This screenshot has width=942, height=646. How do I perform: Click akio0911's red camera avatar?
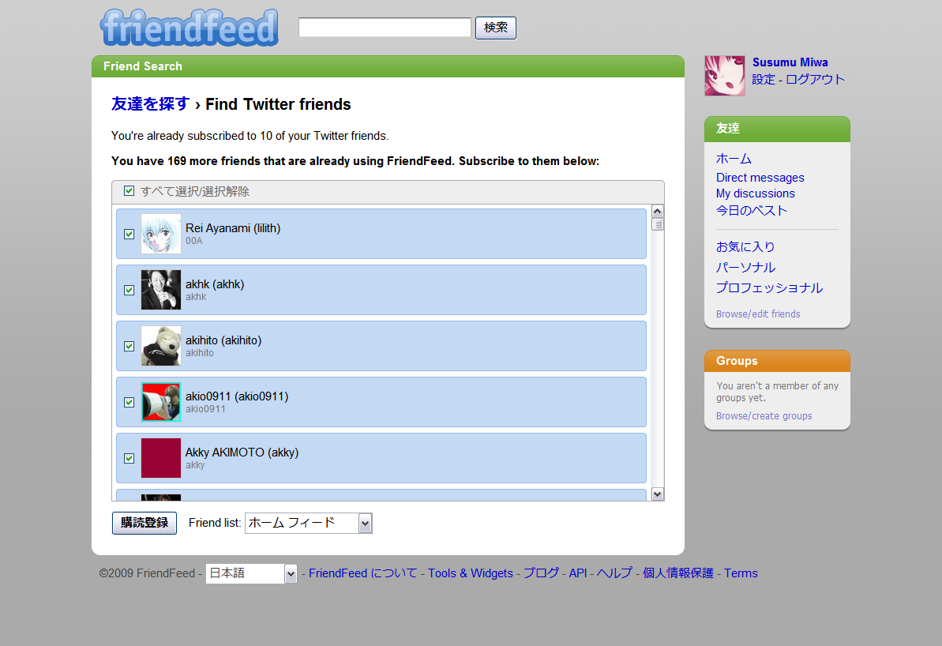(161, 402)
